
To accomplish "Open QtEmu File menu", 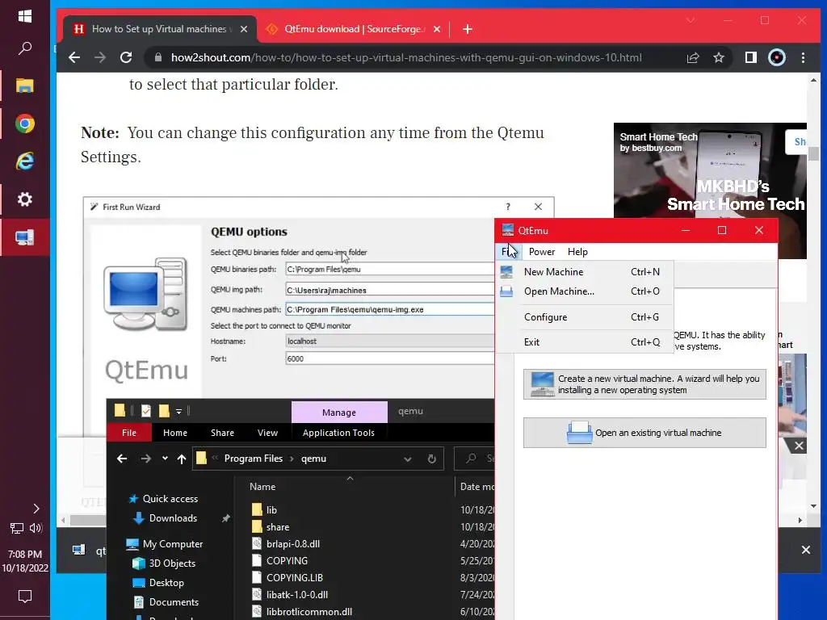I will tap(508, 252).
